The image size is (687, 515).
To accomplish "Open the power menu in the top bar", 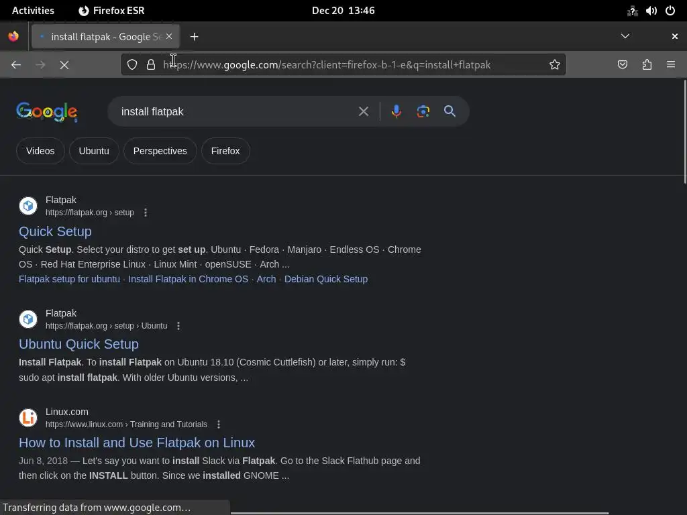I will click(670, 11).
